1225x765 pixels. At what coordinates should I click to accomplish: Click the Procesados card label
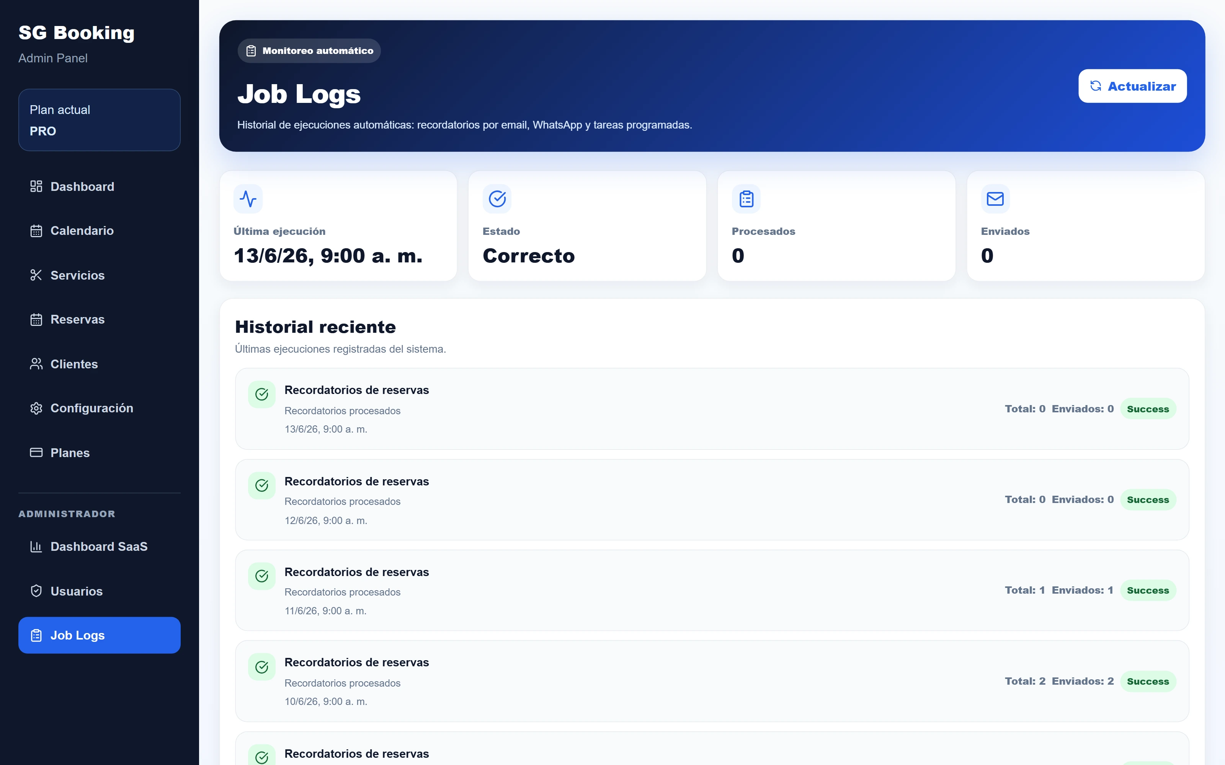(x=763, y=231)
